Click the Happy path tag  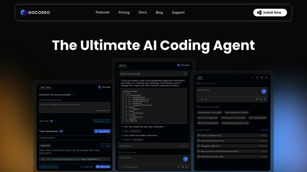[45, 145]
